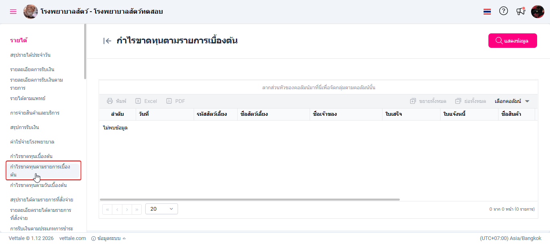
Task: Sort by ชื่อสินค้า column header
Action: click(517, 114)
